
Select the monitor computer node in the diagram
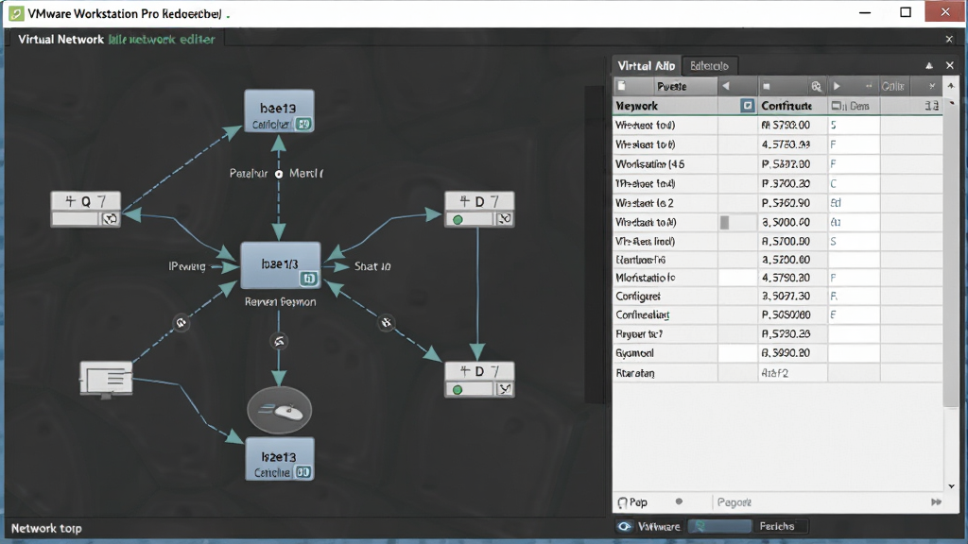[106, 379]
